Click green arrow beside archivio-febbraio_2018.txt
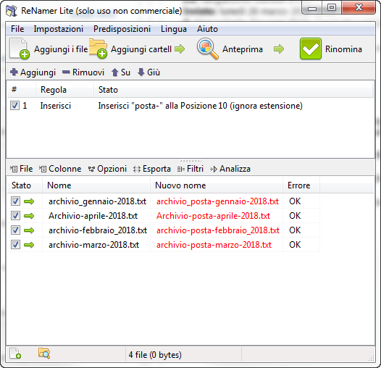This screenshot has height=368, width=381. click(x=29, y=230)
